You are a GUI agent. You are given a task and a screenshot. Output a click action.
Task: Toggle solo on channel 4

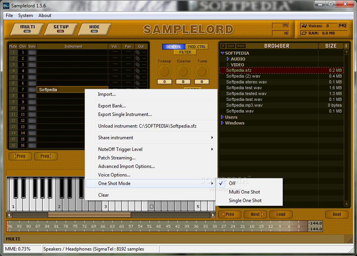[32, 71]
